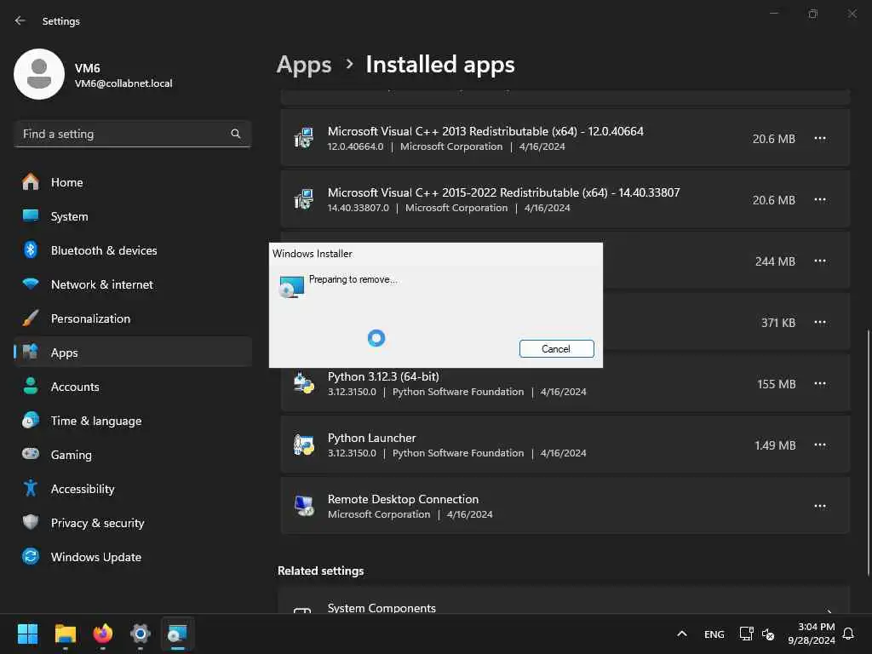
Task: Focus the Find a setting field
Action: pyautogui.click(x=132, y=134)
